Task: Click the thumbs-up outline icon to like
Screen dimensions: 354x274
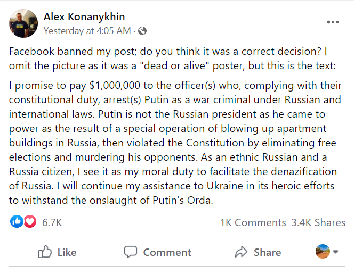Action: [x=45, y=252]
